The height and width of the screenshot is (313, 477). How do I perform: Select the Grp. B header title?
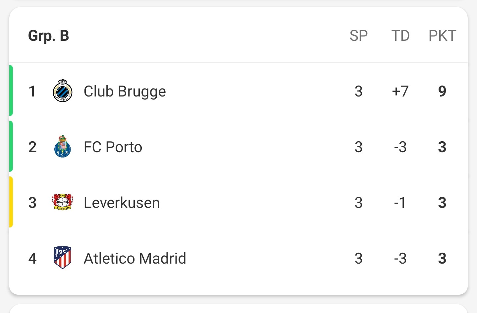click(49, 36)
